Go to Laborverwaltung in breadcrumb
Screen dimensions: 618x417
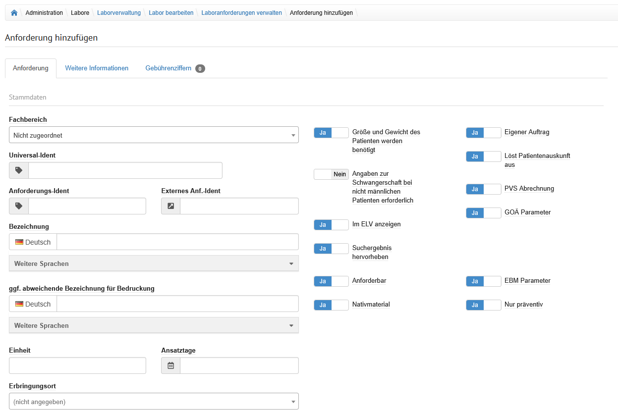click(x=119, y=13)
